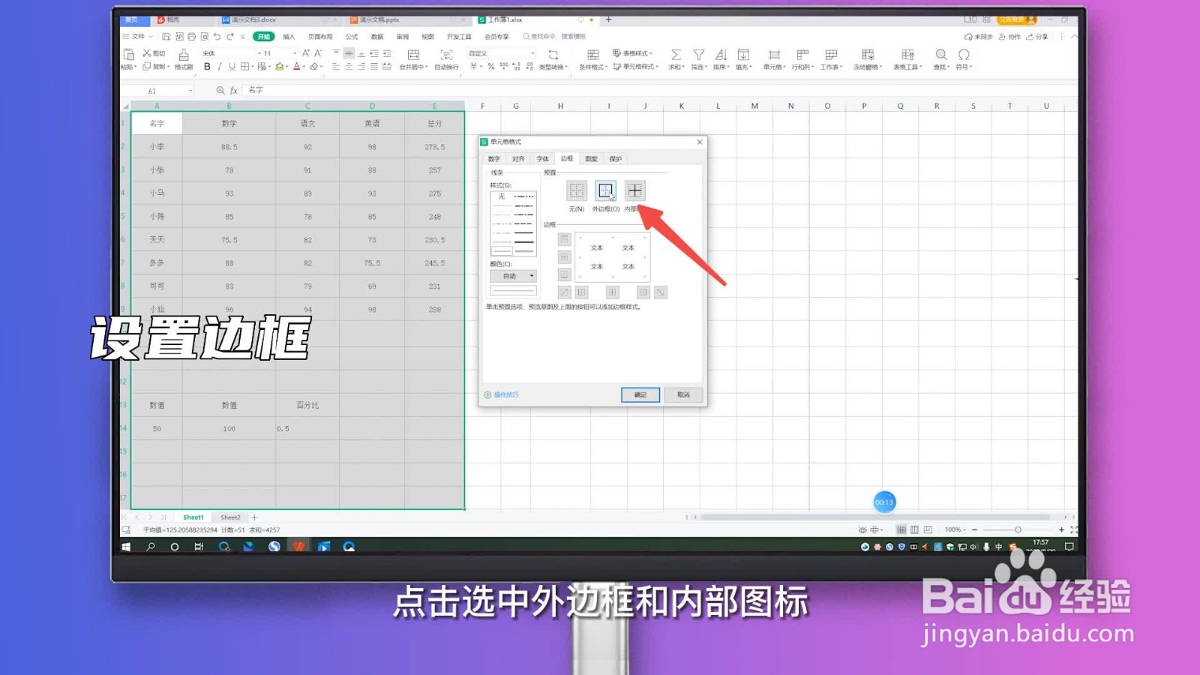Image resolution: width=1200 pixels, height=675 pixels.
Task: Toggle the left border button in dialog
Action: pos(582,292)
